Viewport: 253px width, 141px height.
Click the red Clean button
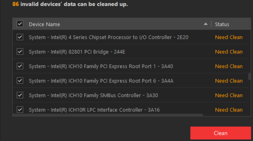(220, 133)
